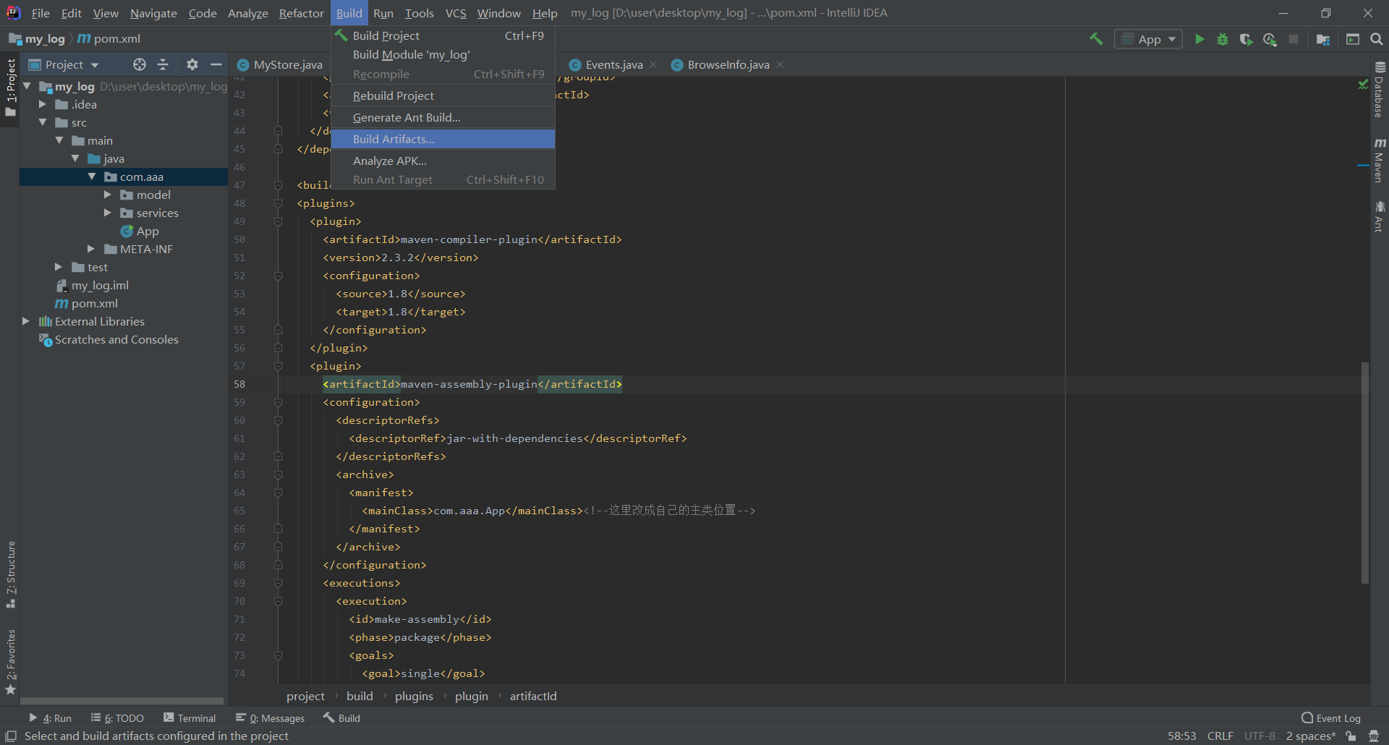Open the 4: Run tool window
Image resolution: width=1389 pixels, height=745 pixels.
click(50, 718)
